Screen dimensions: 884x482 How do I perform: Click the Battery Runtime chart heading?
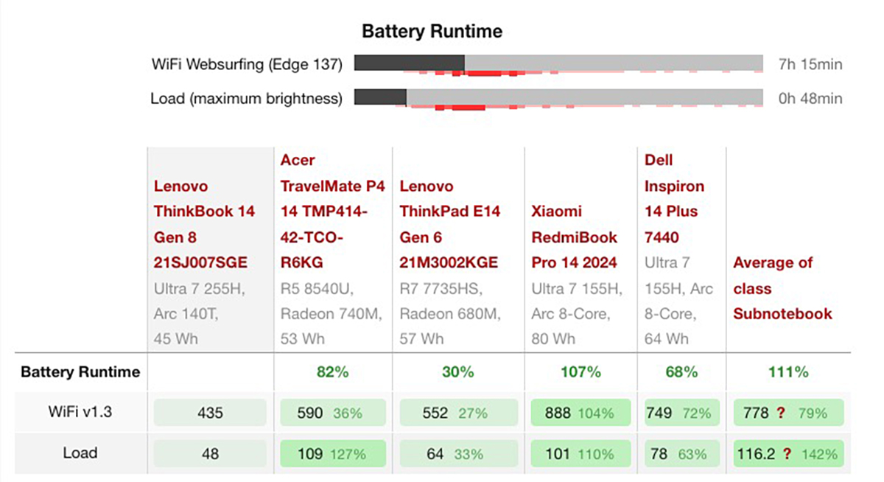tap(432, 32)
